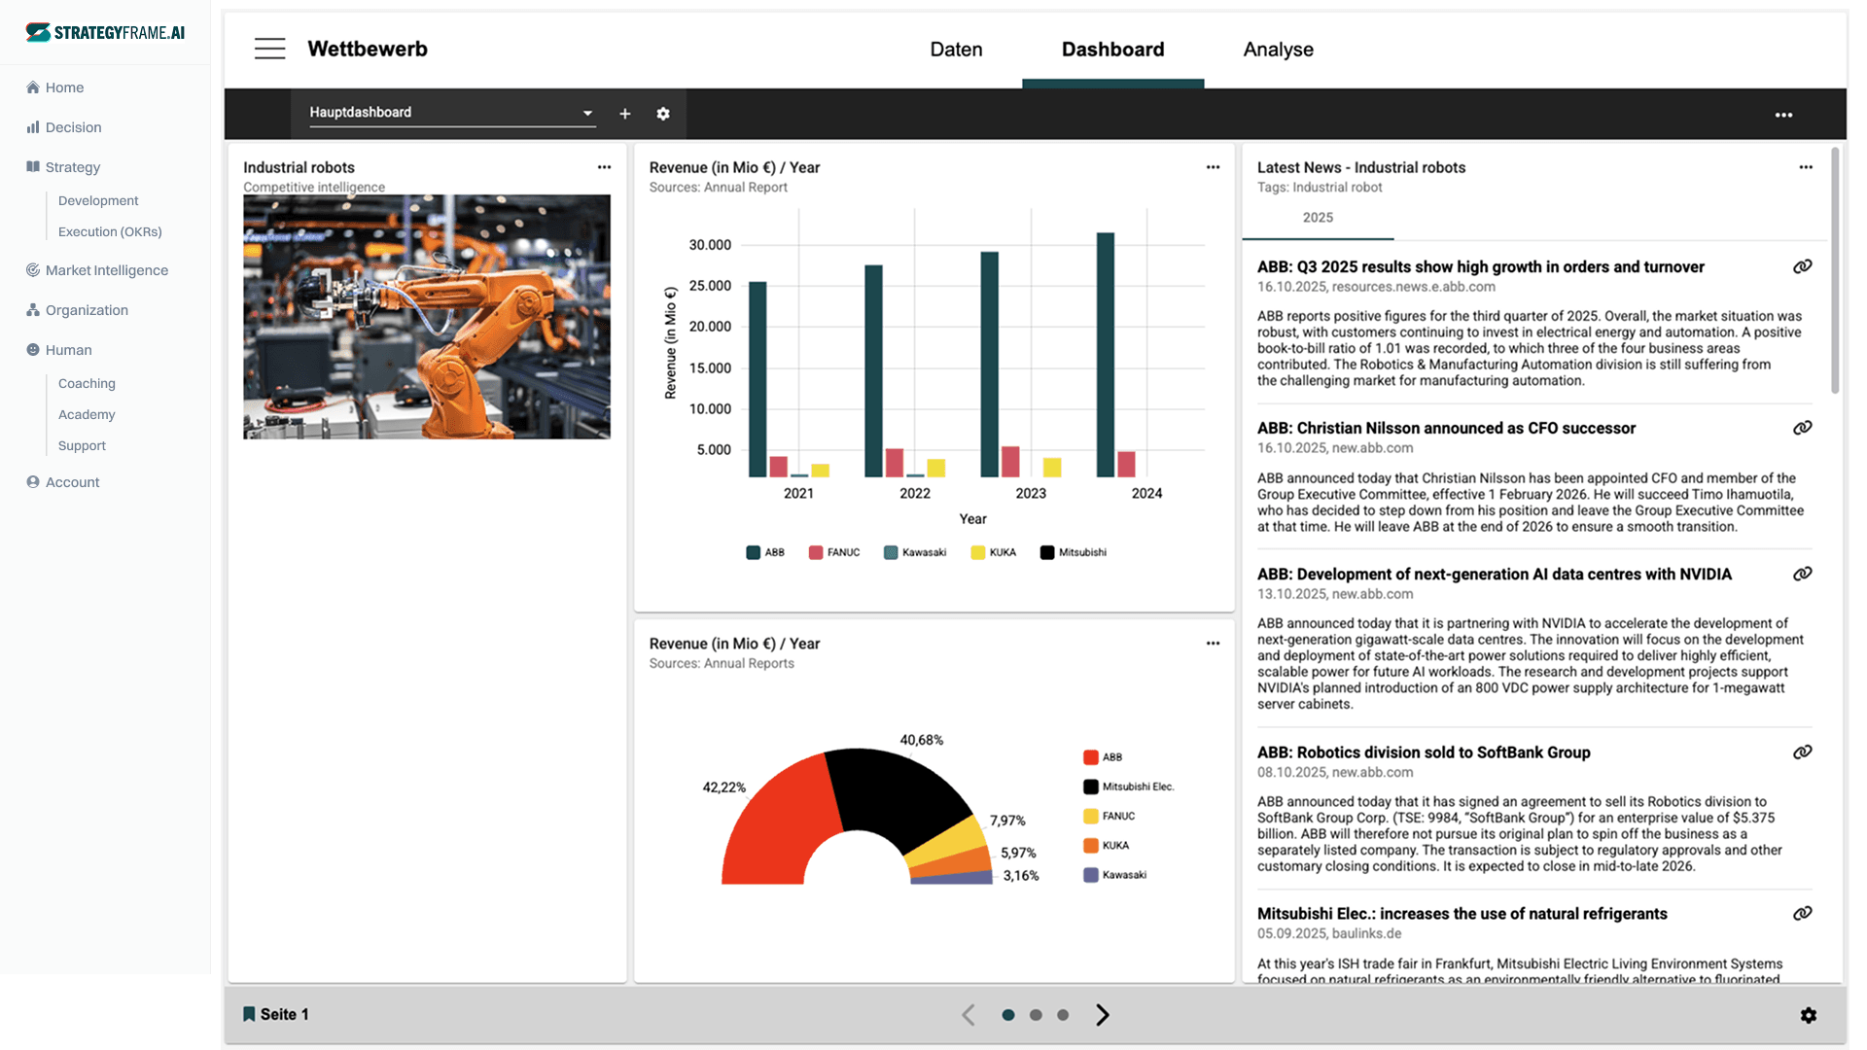Toggle Mitsubishi Elec. in donut chart legend
The height and width of the screenshot is (1050, 1867).
click(1128, 787)
